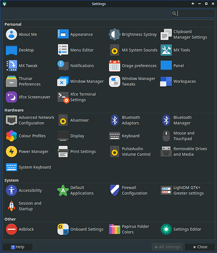Open Removable Drives and Media icon

coord(166,152)
